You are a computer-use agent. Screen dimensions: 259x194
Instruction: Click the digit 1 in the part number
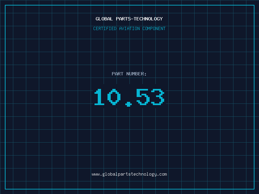pyautogui.click(x=99, y=97)
